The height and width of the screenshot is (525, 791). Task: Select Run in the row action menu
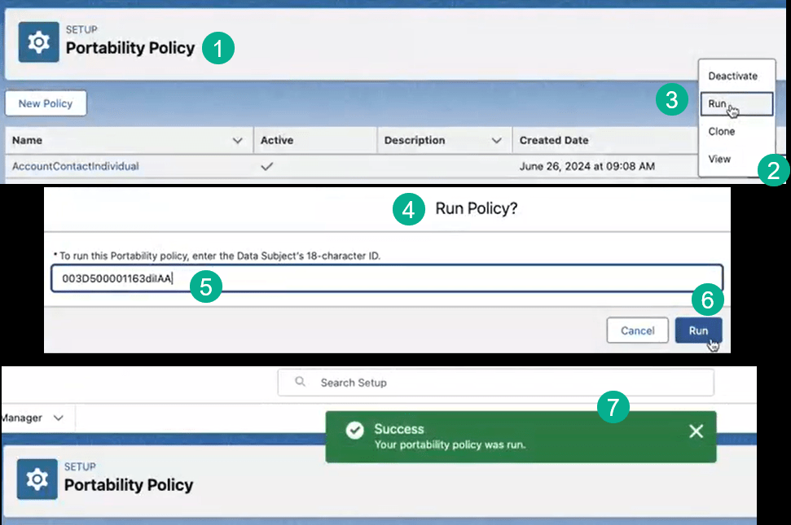(x=718, y=104)
